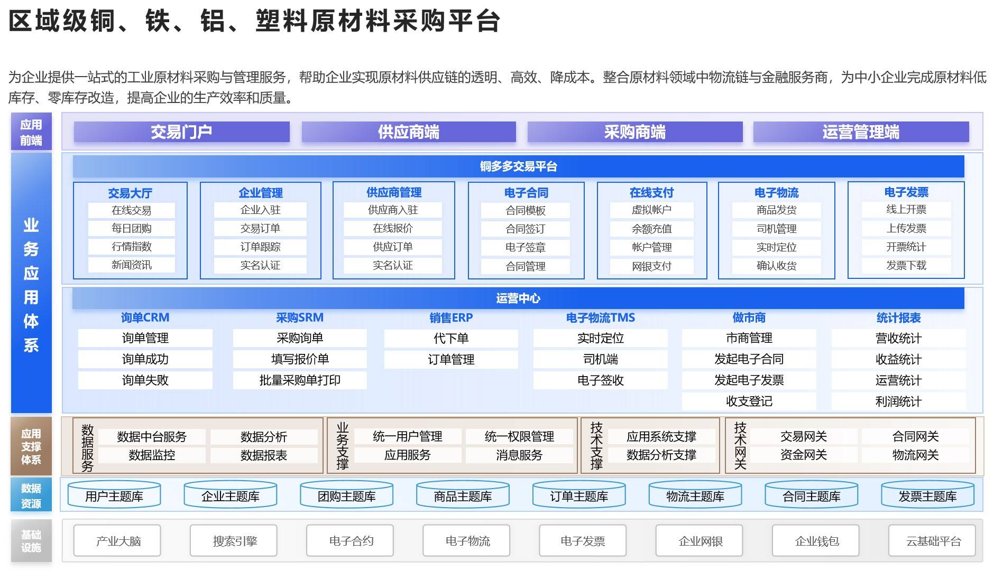Screen dimensions: 1003x571
Task: Open 新闻资讯 item
Action: point(131,265)
